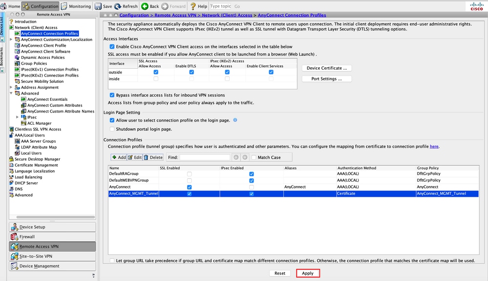
Task: Open Local Users
Action: pyautogui.click(x=31, y=153)
